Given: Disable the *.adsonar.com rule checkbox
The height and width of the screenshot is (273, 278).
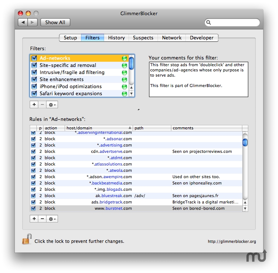Looking at the screenshot, I should [33, 139].
